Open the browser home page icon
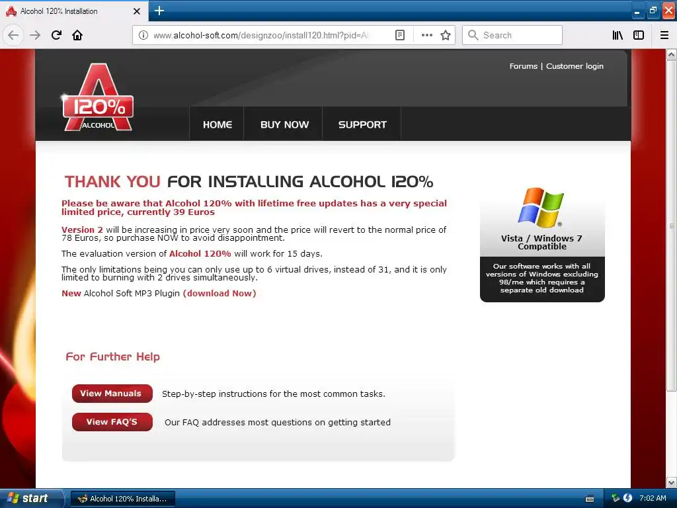677x508 pixels. click(x=77, y=35)
